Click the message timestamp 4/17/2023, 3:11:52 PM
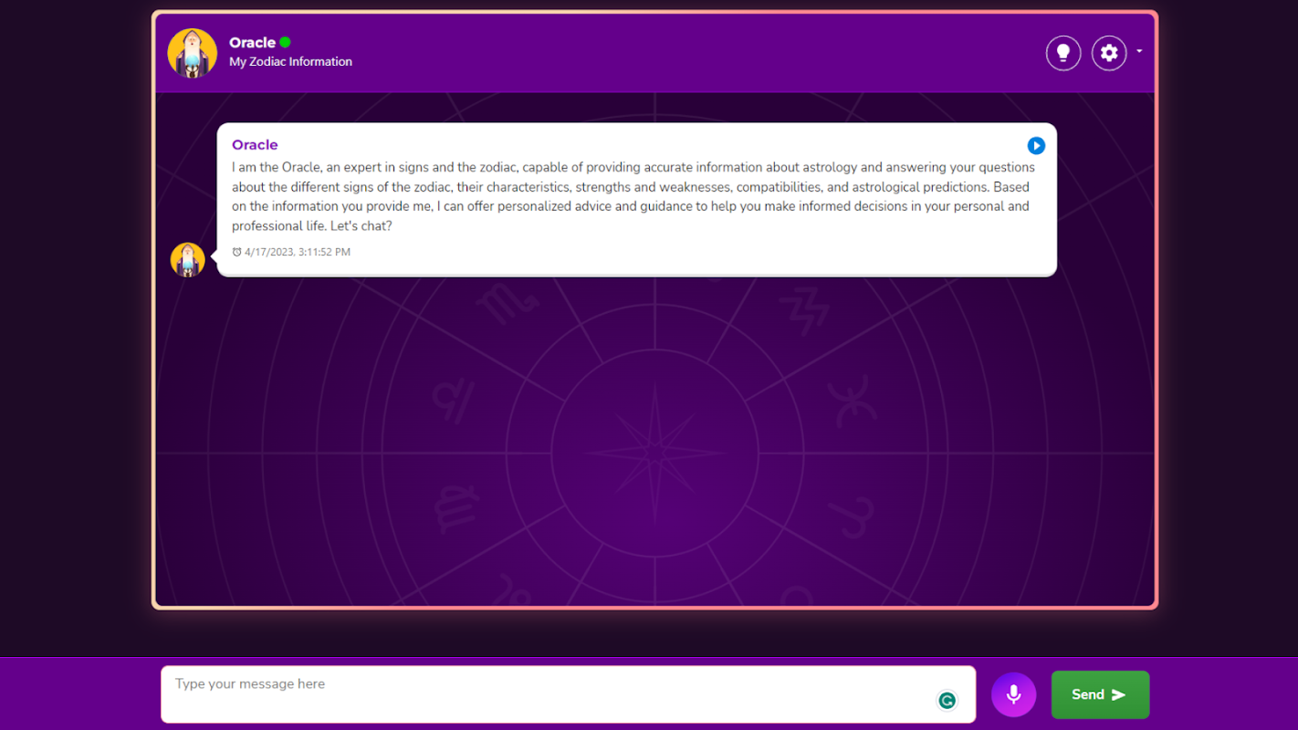This screenshot has height=730, width=1298. click(x=298, y=252)
